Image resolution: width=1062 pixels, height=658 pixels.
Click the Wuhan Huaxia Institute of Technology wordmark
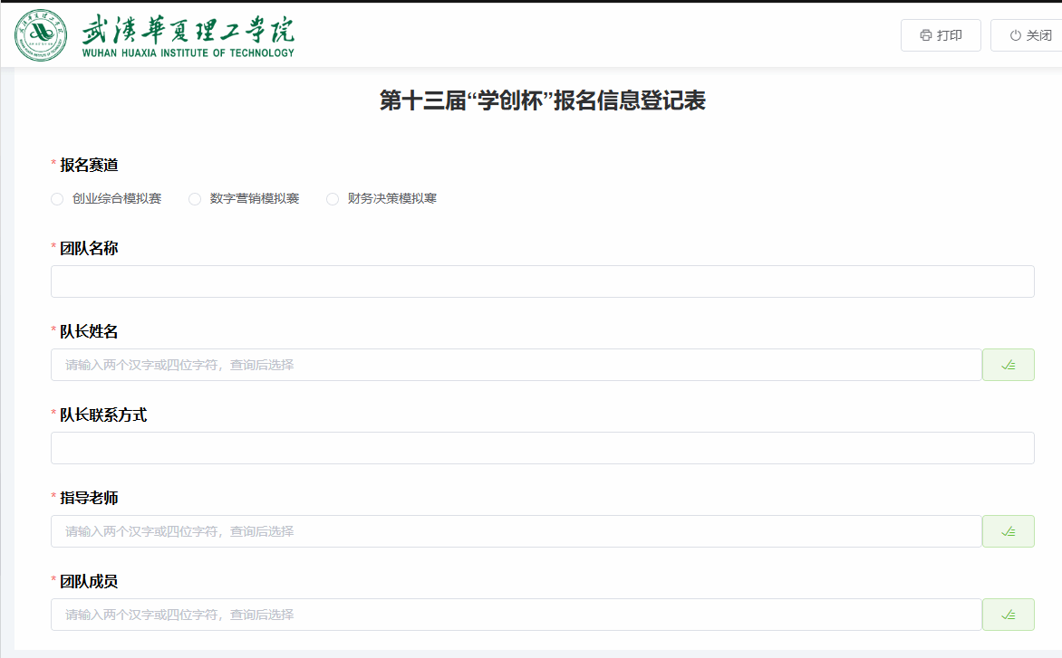(188, 36)
